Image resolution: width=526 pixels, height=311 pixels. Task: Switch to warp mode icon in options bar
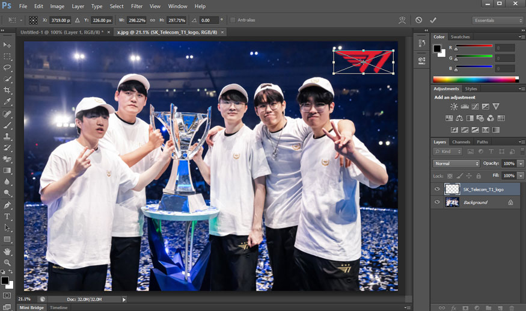[402, 20]
